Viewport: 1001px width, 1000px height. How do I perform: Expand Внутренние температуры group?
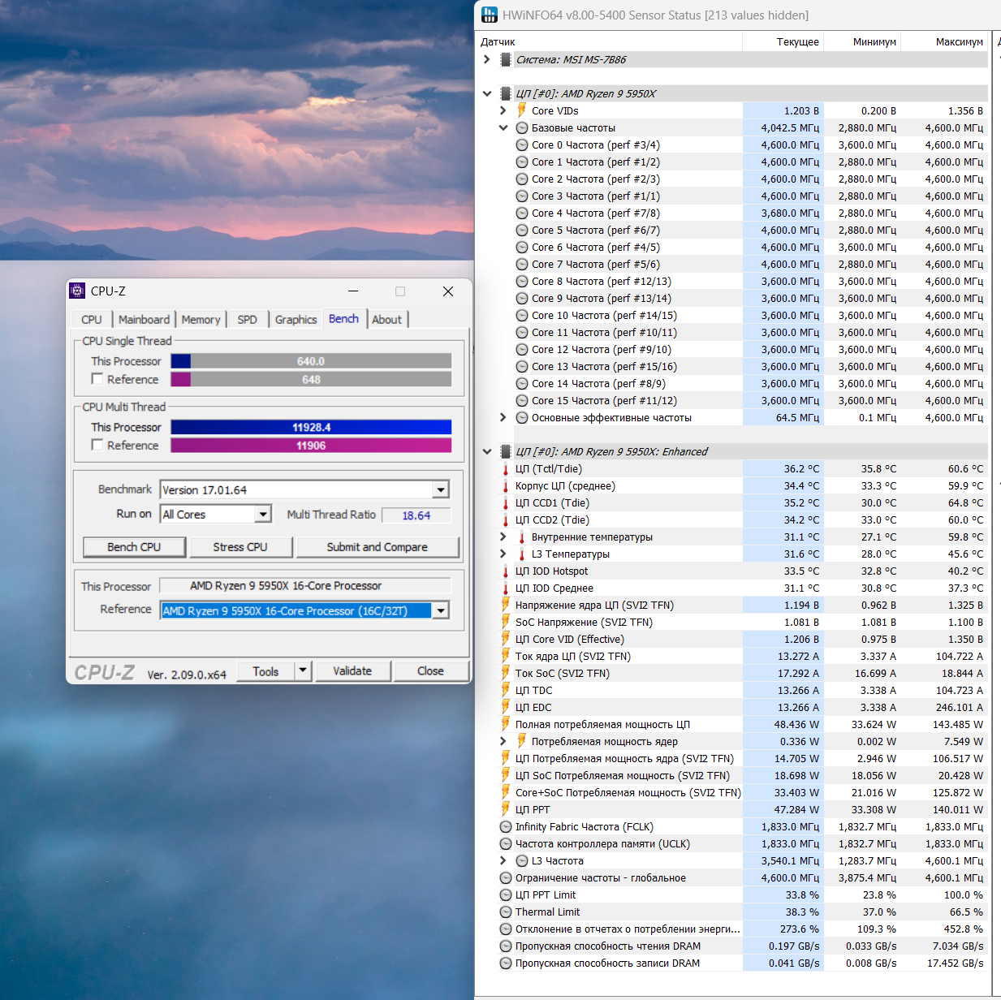(503, 537)
